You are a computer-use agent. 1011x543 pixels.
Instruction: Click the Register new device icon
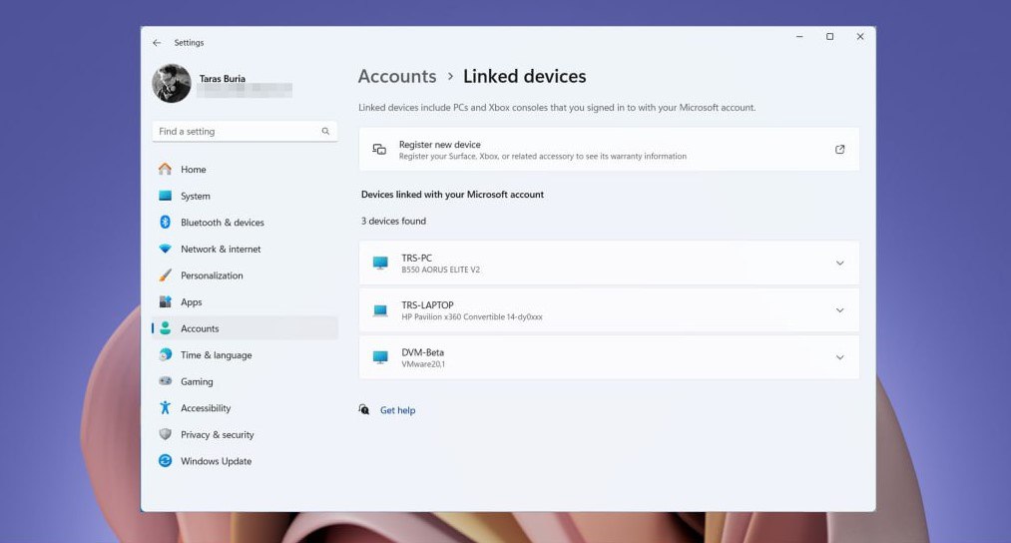tap(379, 150)
